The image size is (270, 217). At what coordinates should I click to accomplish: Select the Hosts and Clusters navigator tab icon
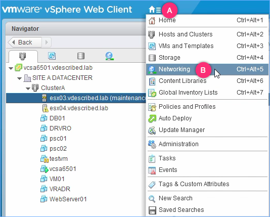pos(23,56)
